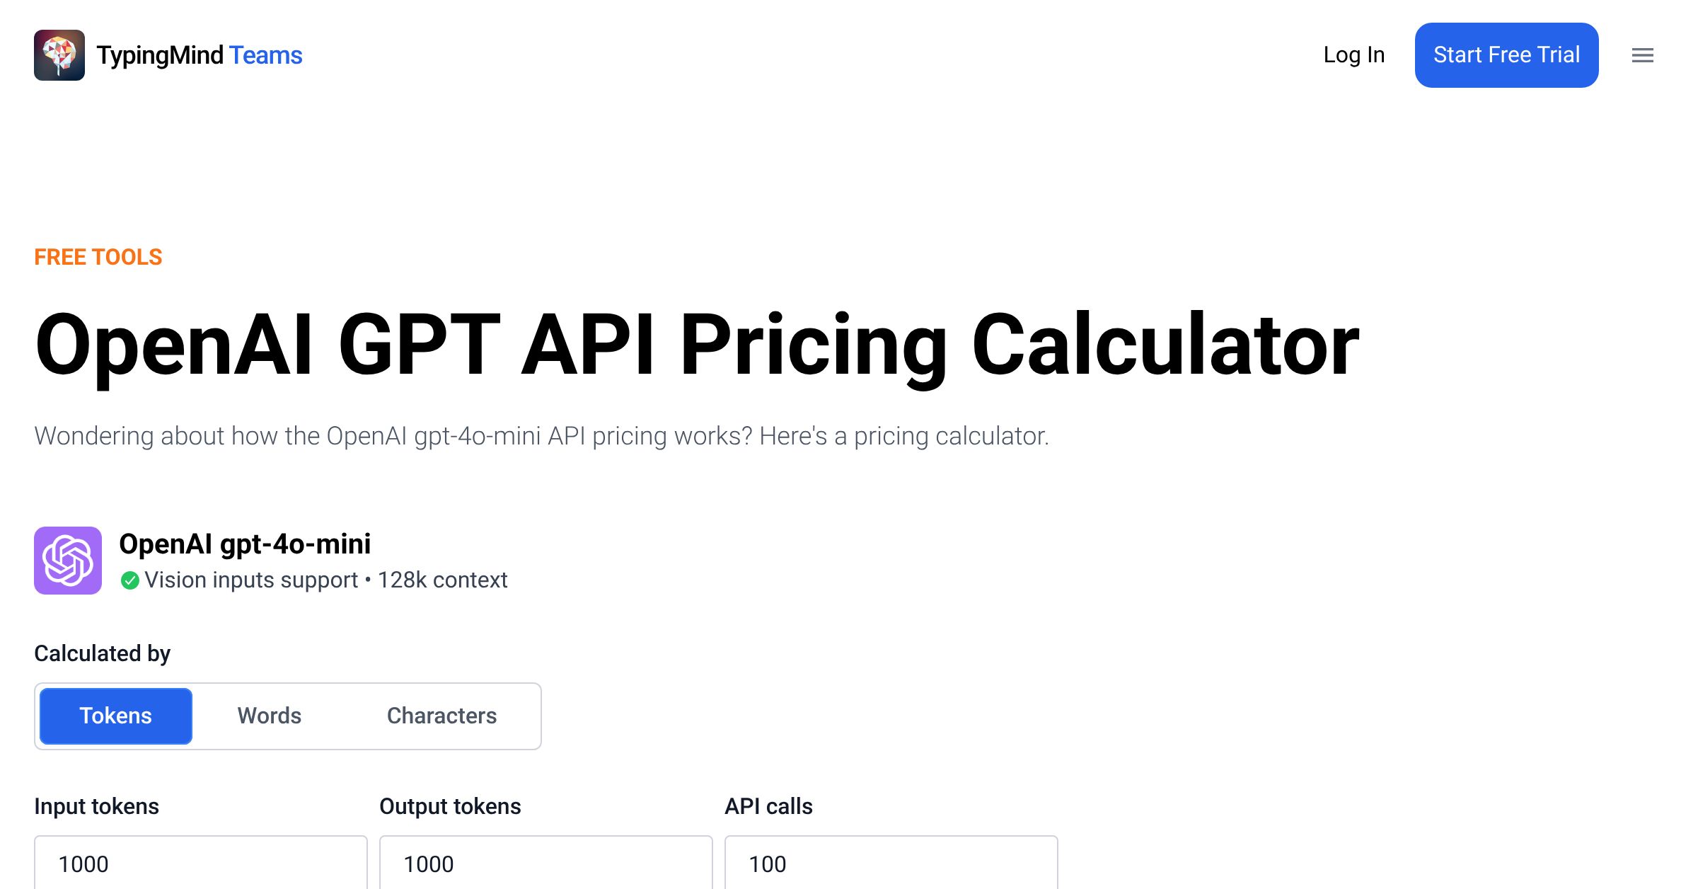
Task: Switch calculation mode to Words
Action: coord(270,716)
